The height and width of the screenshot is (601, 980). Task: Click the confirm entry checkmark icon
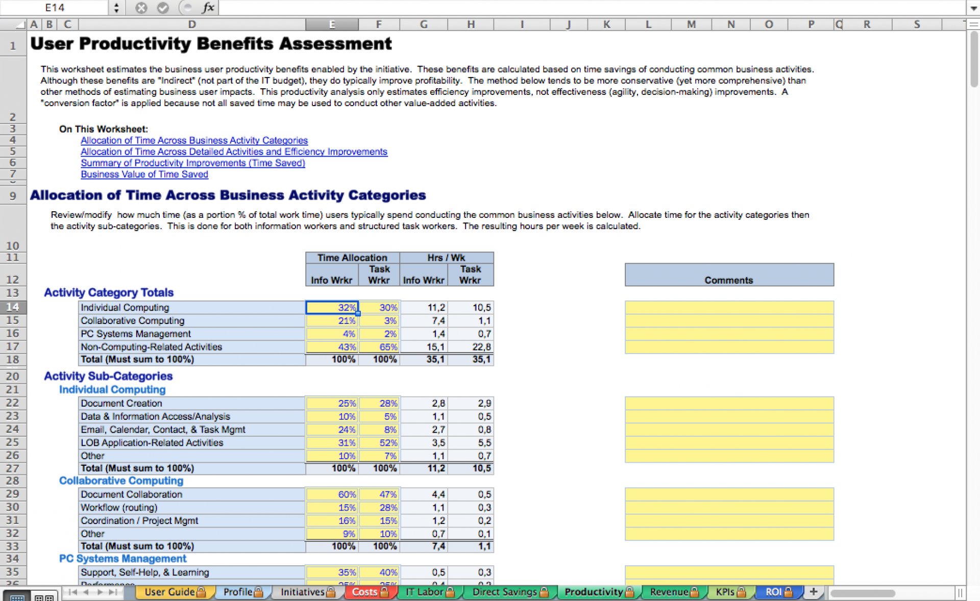(x=163, y=8)
